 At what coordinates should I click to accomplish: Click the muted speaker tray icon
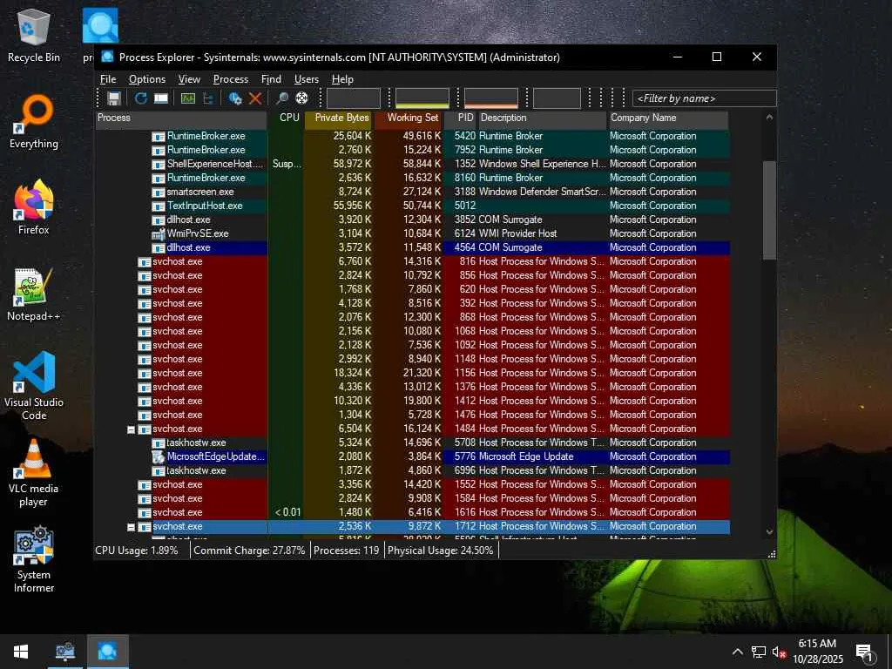click(780, 652)
